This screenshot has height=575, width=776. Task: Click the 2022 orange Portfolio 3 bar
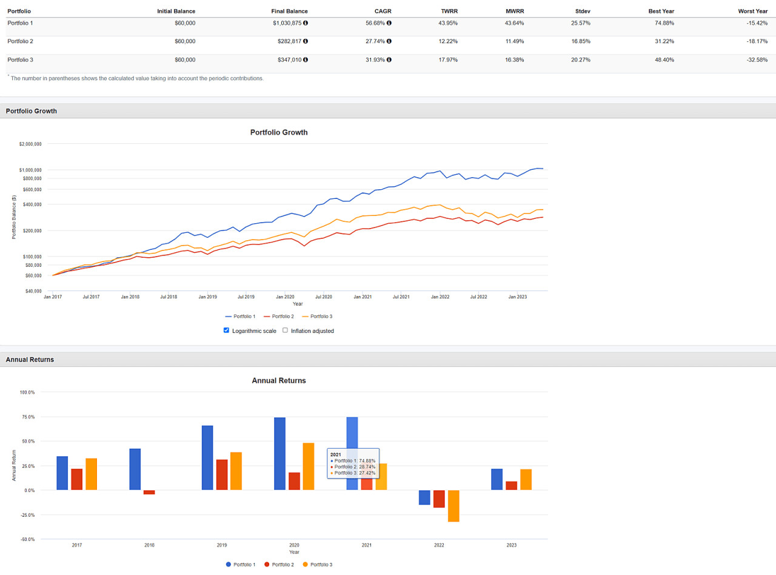click(453, 506)
